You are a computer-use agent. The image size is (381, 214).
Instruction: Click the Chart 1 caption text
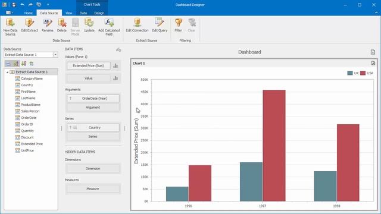[x=139, y=64]
